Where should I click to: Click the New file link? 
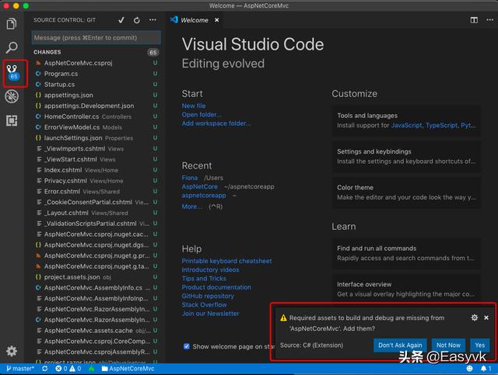(x=194, y=106)
